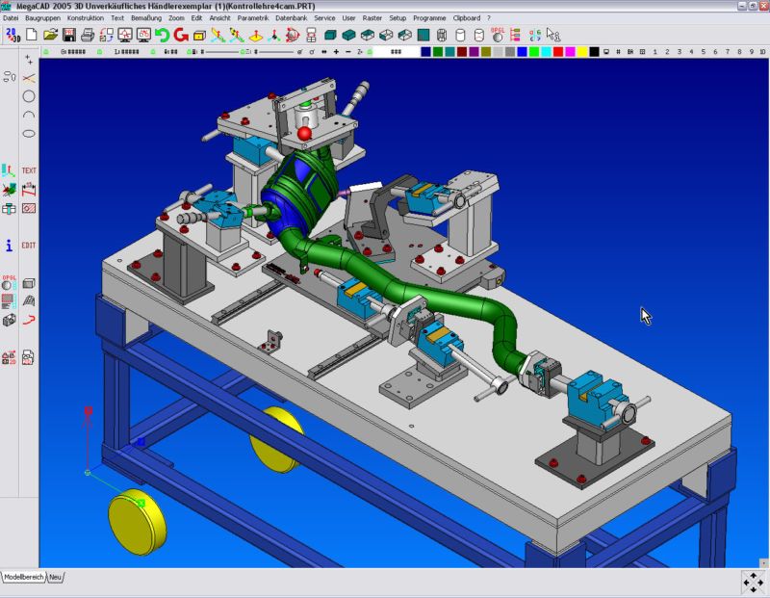Image resolution: width=770 pixels, height=598 pixels.
Task: Select the TEXT tool in left toolbar
Action: (29, 170)
